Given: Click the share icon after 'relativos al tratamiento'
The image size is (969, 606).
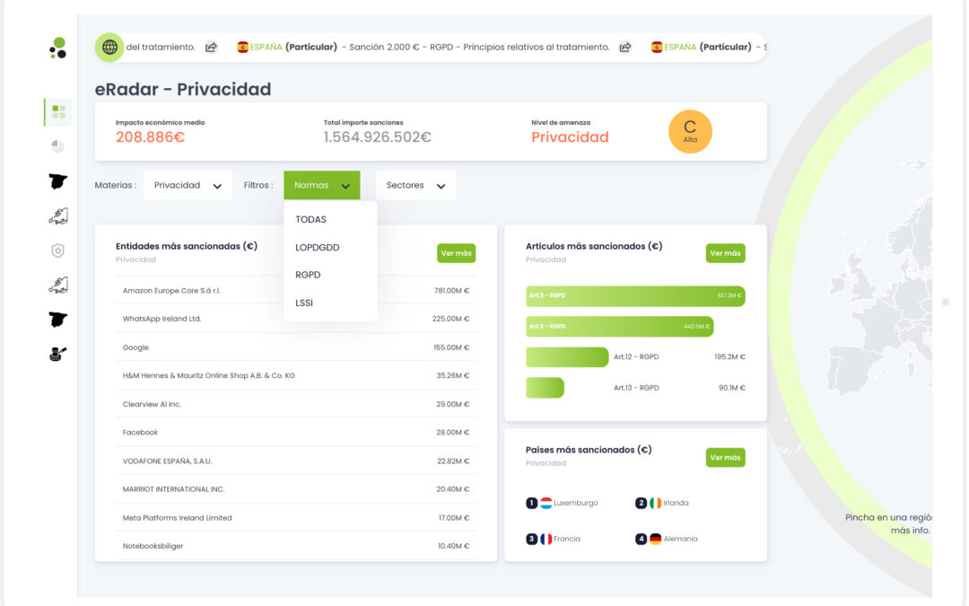Looking at the screenshot, I should (625, 48).
